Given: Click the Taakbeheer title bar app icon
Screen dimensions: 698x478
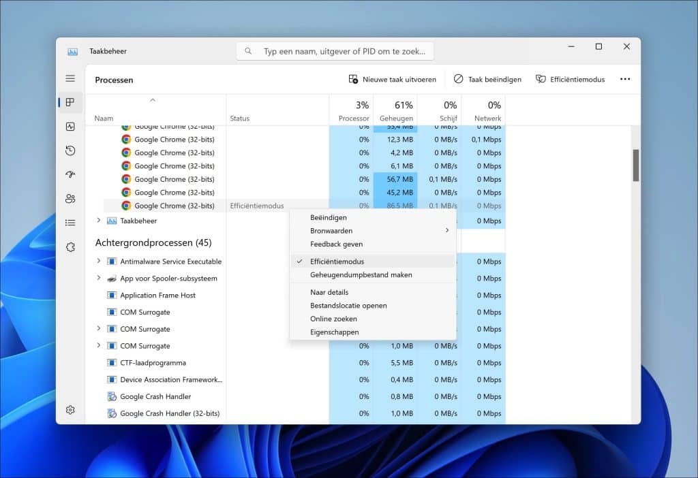Looking at the screenshot, I should tap(72, 52).
